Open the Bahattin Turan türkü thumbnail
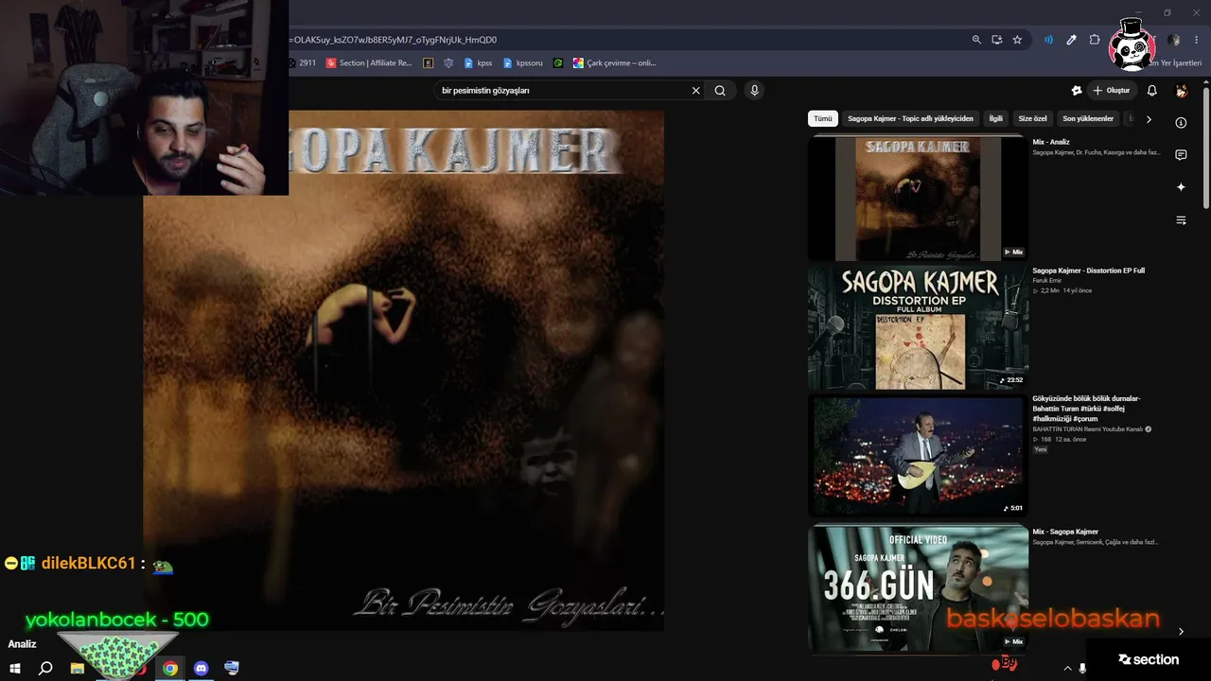Image resolution: width=1211 pixels, height=681 pixels. tap(918, 455)
